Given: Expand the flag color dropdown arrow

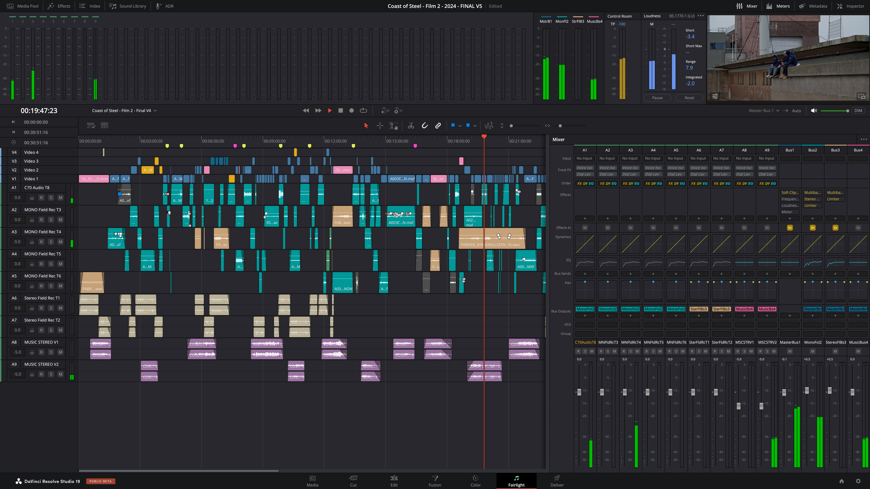Looking at the screenshot, I should point(460,126).
